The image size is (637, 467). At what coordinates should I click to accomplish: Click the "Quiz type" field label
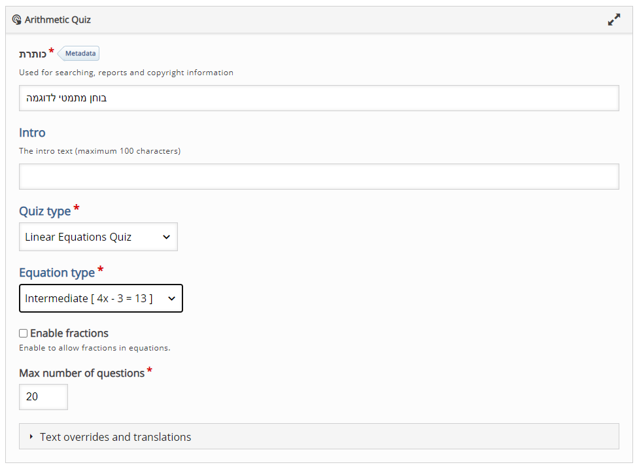click(44, 211)
